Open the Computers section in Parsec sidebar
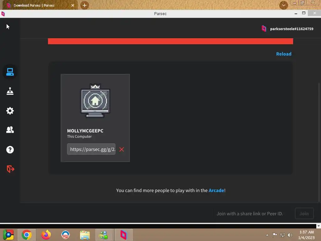The width and height of the screenshot is (321, 241). [x=10, y=72]
